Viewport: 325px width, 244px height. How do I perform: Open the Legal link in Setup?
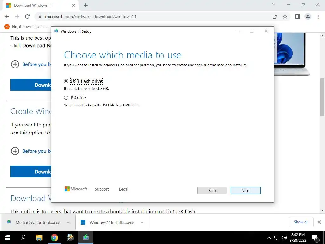[123, 189]
